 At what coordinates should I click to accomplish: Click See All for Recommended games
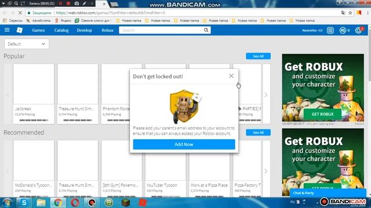(258, 132)
